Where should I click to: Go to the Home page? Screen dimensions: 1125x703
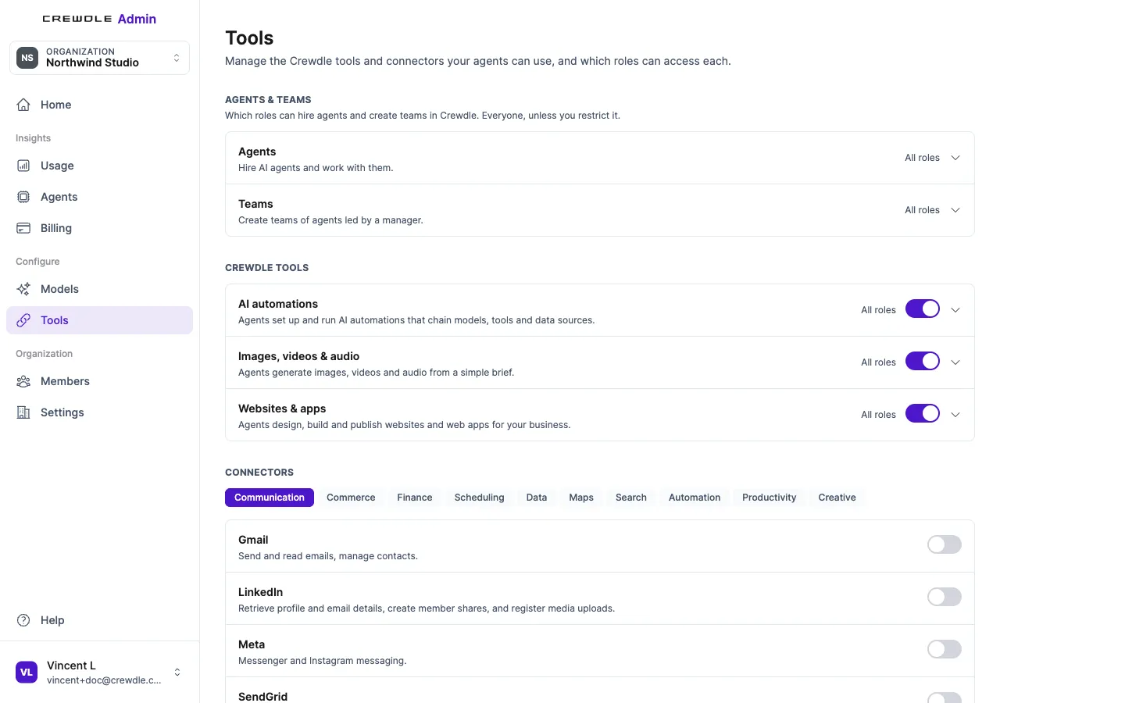coord(99,105)
